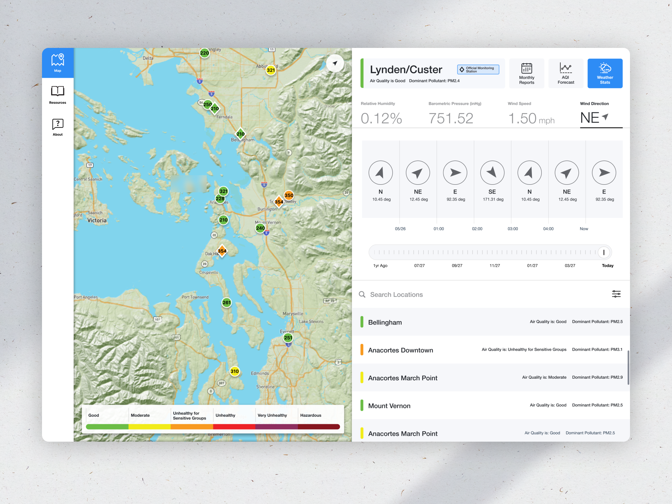Click the Unhealthy red legend segment
672x504 pixels.
tap(234, 427)
